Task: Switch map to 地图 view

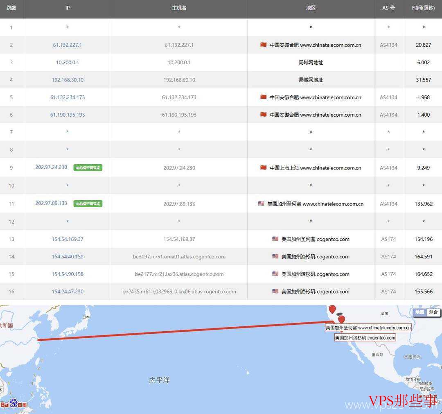Action: point(419,312)
